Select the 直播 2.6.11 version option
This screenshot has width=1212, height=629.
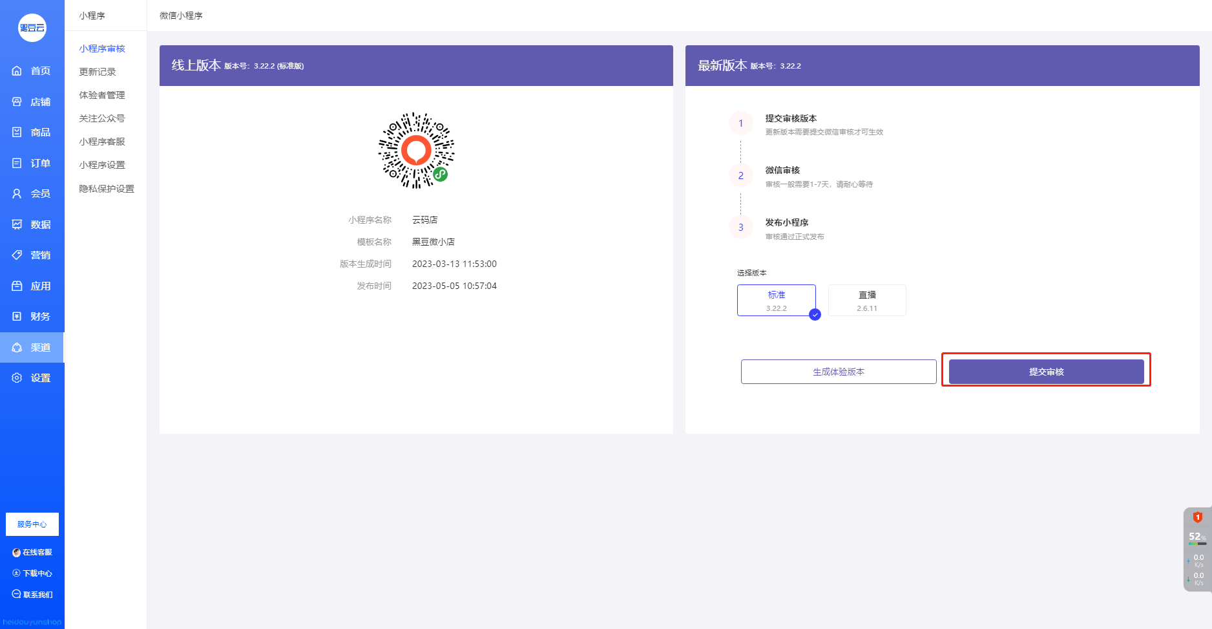tap(867, 301)
